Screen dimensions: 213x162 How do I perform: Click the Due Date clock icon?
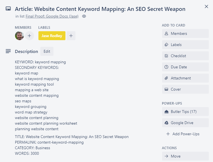(x=166, y=67)
